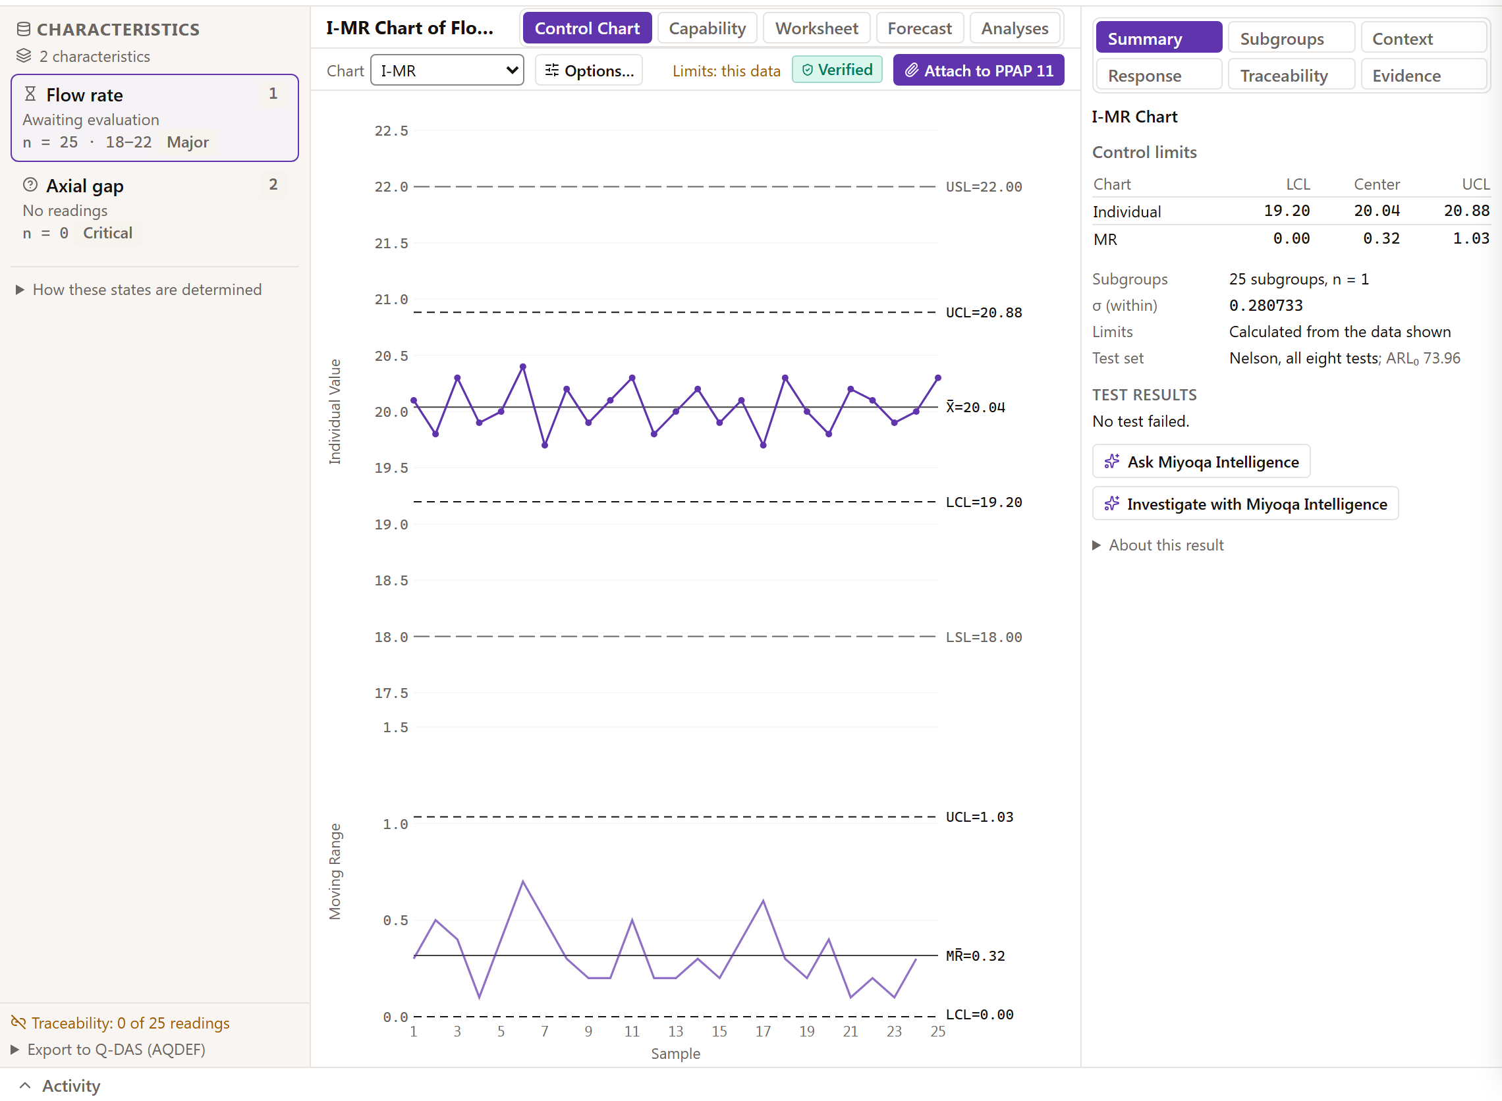Open the Analyses tab
Viewport: 1502px width, 1101px height.
tap(1014, 29)
